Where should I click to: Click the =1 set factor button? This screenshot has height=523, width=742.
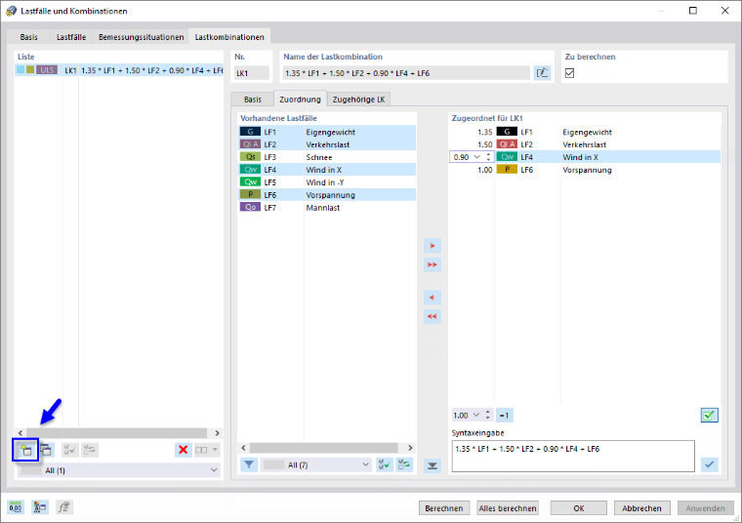(504, 416)
